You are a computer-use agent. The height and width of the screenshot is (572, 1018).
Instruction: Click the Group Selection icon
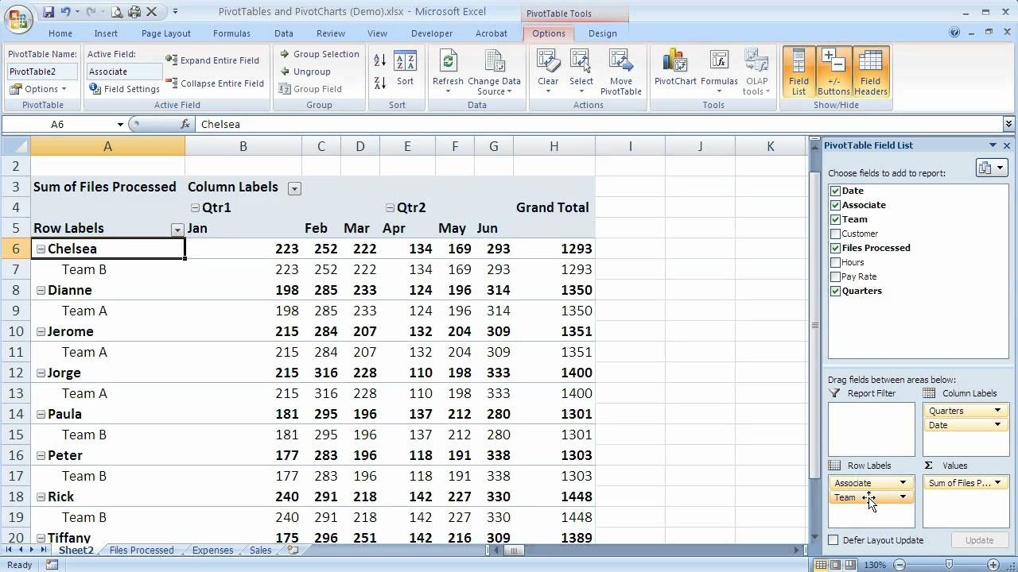click(320, 54)
